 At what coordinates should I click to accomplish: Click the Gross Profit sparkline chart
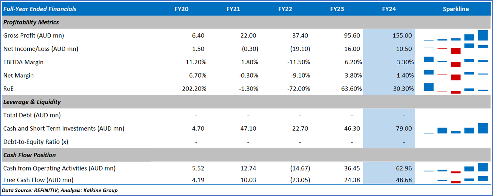coord(456,35)
